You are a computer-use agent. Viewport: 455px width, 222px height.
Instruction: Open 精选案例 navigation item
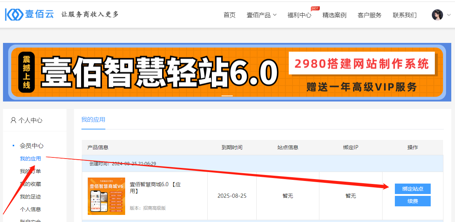point(334,15)
